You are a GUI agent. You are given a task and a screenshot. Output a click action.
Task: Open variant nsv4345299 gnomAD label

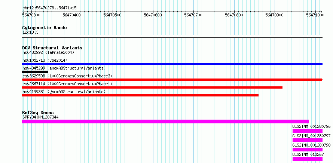pos(64,68)
